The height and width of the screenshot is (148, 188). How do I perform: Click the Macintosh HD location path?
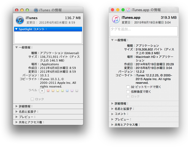(155, 59)
